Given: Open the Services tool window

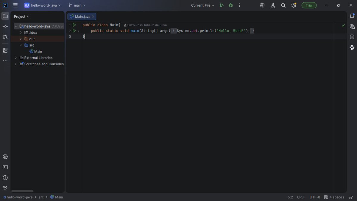Looking at the screenshot, I should [5, 157].
